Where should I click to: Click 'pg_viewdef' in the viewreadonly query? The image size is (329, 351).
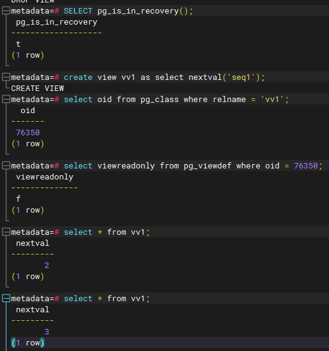208,166
